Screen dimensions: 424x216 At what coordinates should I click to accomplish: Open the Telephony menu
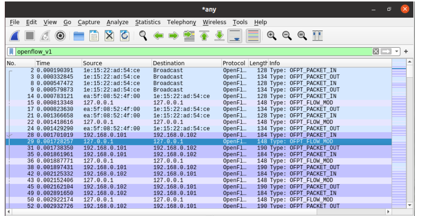click(181, 22)
